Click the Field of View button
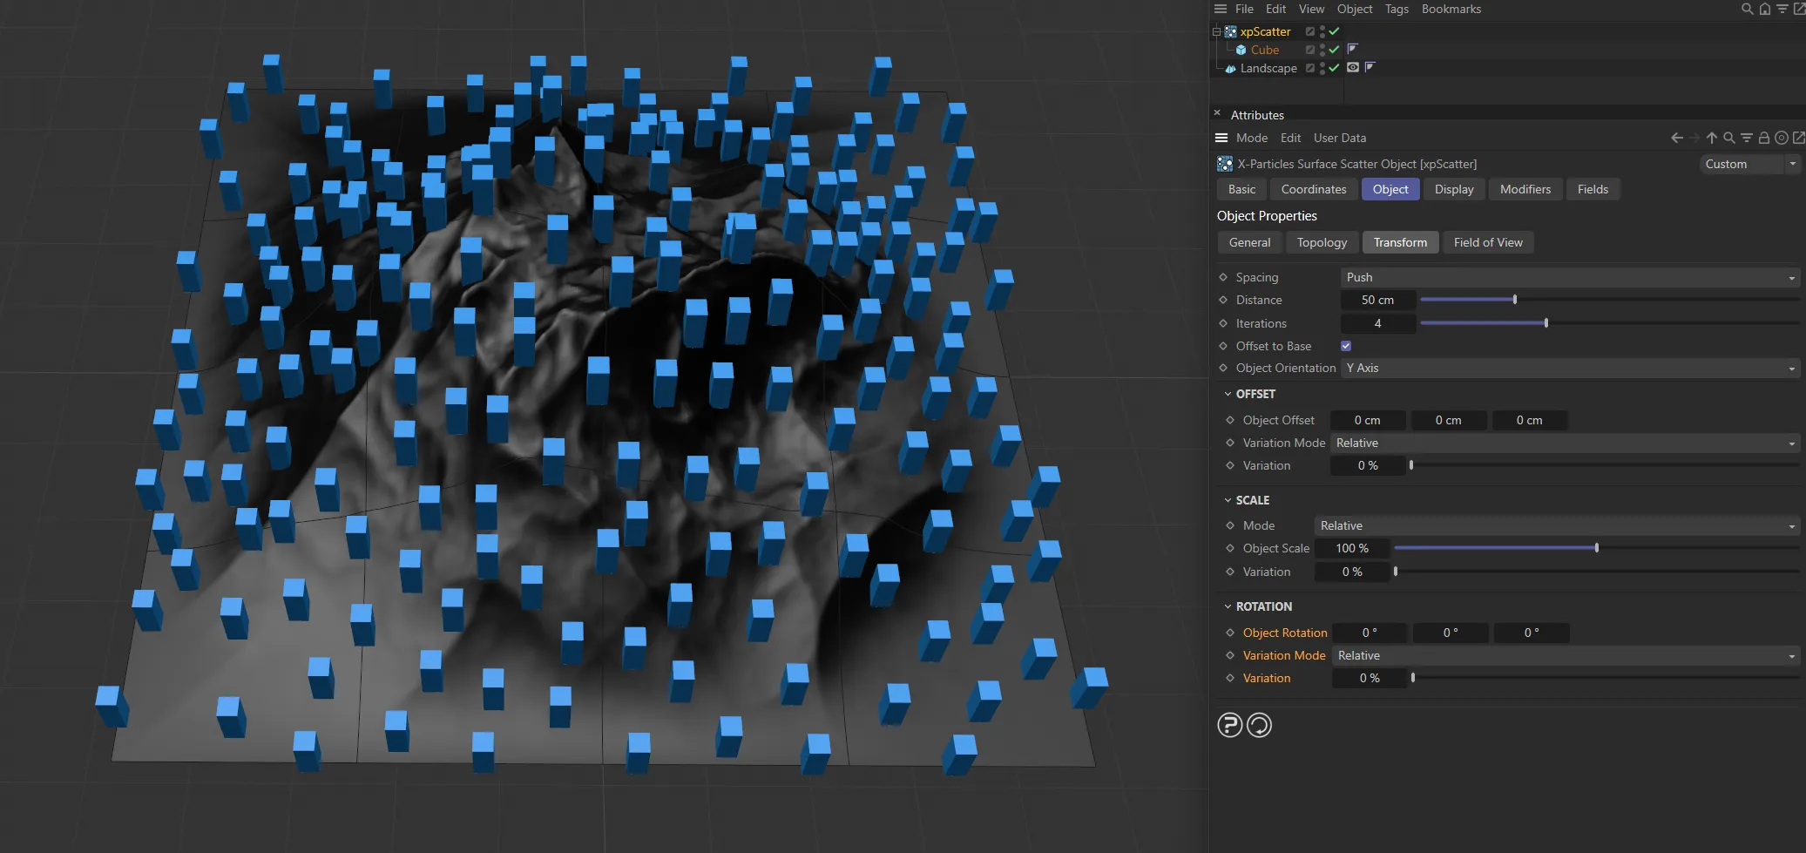The height and width of the screenshot is (853, 1806). tap(1487, 242)
